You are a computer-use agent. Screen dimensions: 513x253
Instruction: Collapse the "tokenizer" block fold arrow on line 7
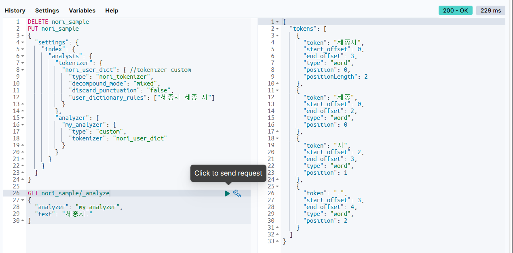pos(23,63)
